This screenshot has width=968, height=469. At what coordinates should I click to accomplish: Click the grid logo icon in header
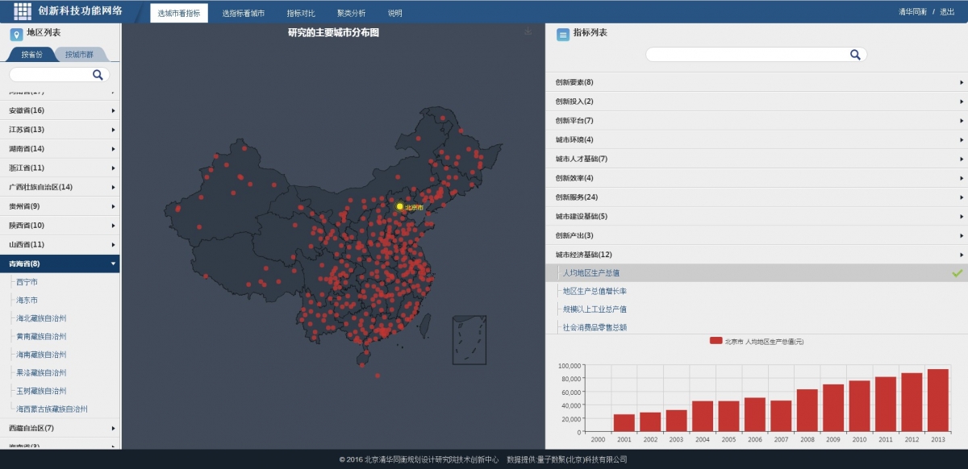pyautogui.click(x=23, y=12)
